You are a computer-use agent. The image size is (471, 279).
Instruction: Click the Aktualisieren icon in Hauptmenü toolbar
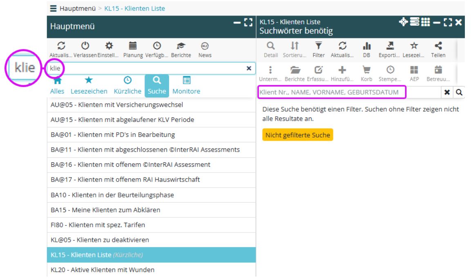pyautogui.click(x=62, y=46)
